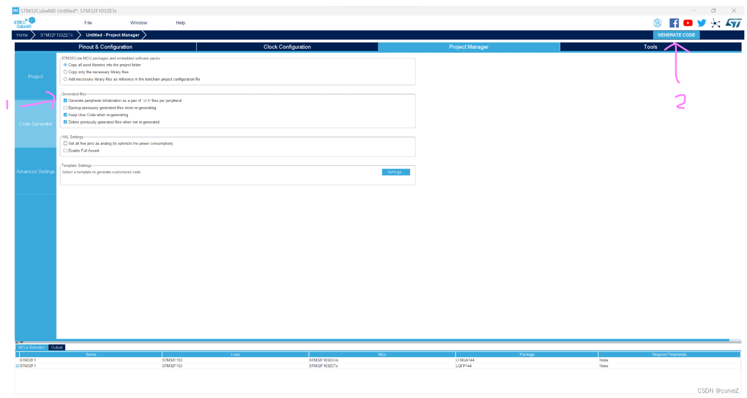Open the Code Generator side section
The height and width of the screenshot is (398, 747).
36,124
